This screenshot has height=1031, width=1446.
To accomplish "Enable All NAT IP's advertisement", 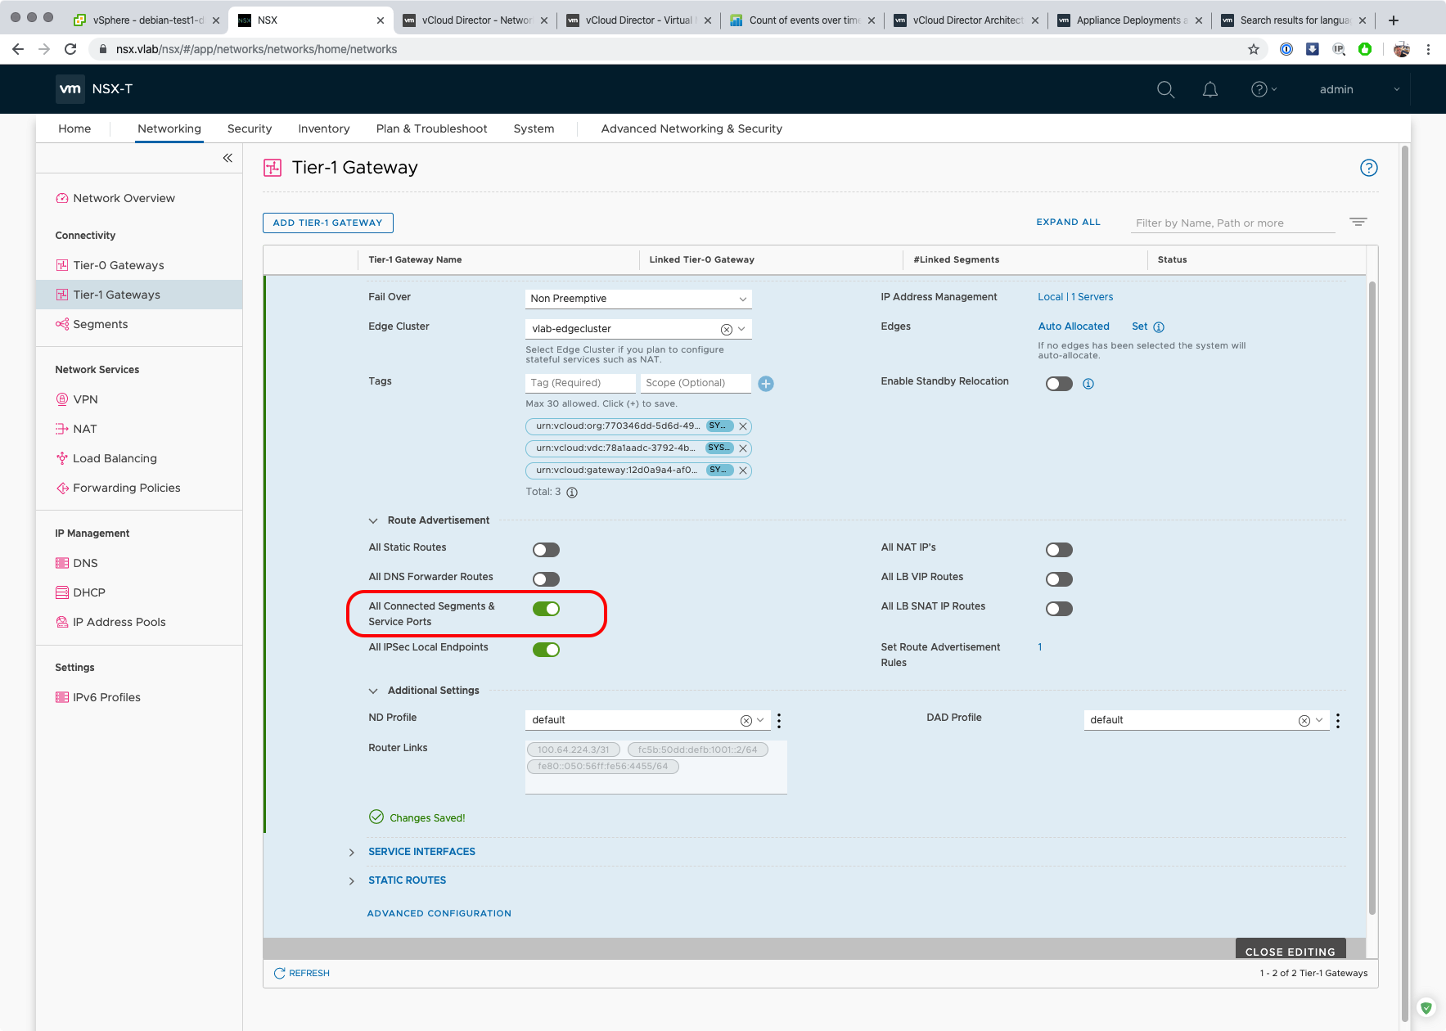I will pos(1059,550).
